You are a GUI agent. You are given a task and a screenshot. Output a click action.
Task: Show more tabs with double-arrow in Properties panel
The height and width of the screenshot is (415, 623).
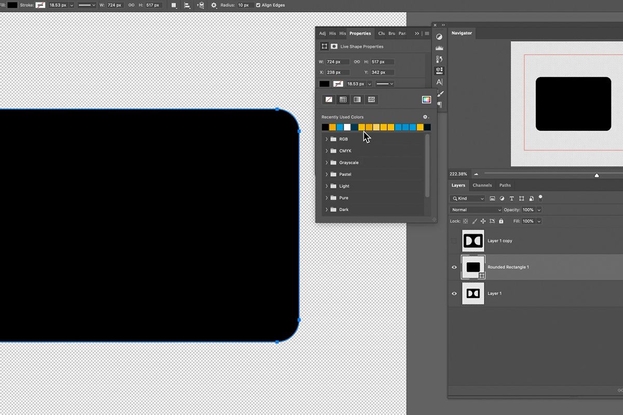pos(417,33)
